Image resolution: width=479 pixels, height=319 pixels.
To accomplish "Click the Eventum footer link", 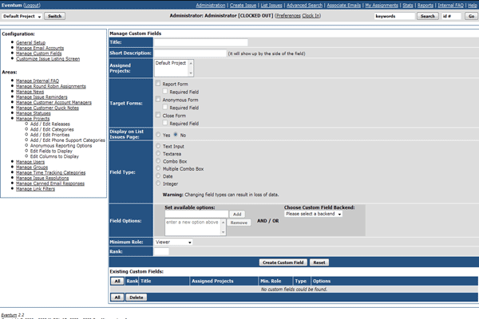I will point(9,315).
